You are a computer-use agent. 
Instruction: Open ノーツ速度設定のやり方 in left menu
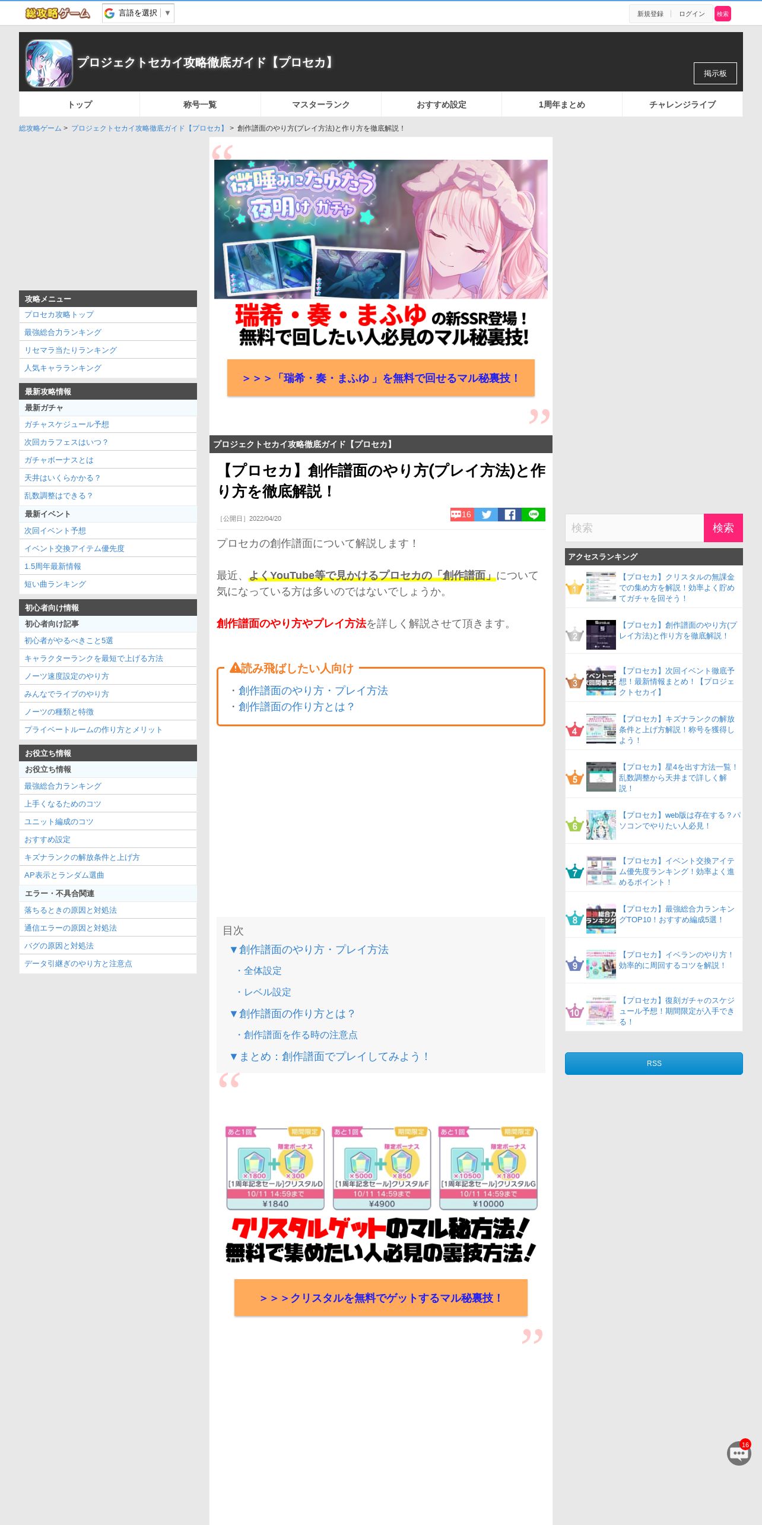click(x=108, y=676)
